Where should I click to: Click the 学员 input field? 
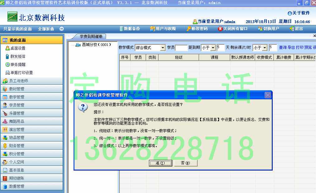pos(181,48)
